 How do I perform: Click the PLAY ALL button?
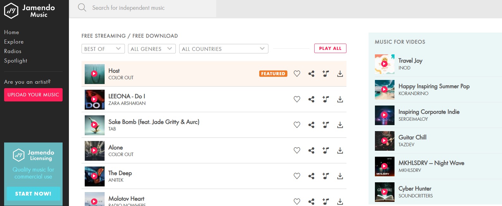[x=330, y=48]
